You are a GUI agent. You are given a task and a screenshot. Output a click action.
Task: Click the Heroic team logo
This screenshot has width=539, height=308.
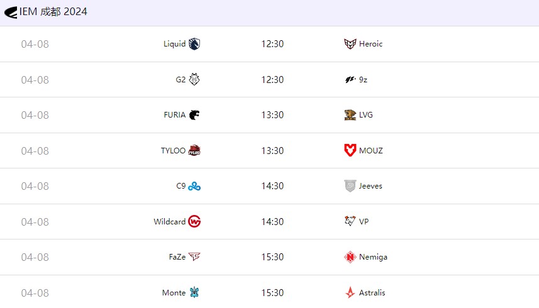tap(350, 44)
